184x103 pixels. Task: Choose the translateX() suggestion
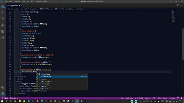point(62,84)
